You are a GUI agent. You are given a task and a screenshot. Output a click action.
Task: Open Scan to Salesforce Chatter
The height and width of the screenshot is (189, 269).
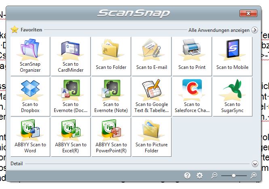[192, 97]
